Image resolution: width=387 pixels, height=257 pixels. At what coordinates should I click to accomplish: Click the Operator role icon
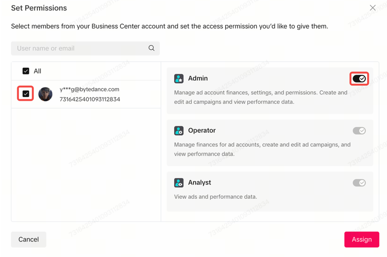tap(179, 130)
